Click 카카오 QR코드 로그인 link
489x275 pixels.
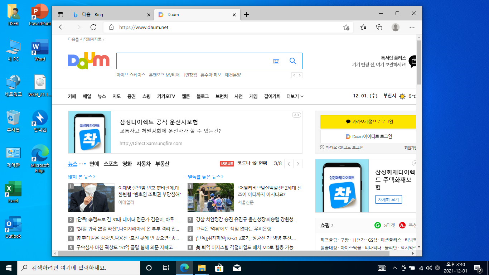pos(342,147)
